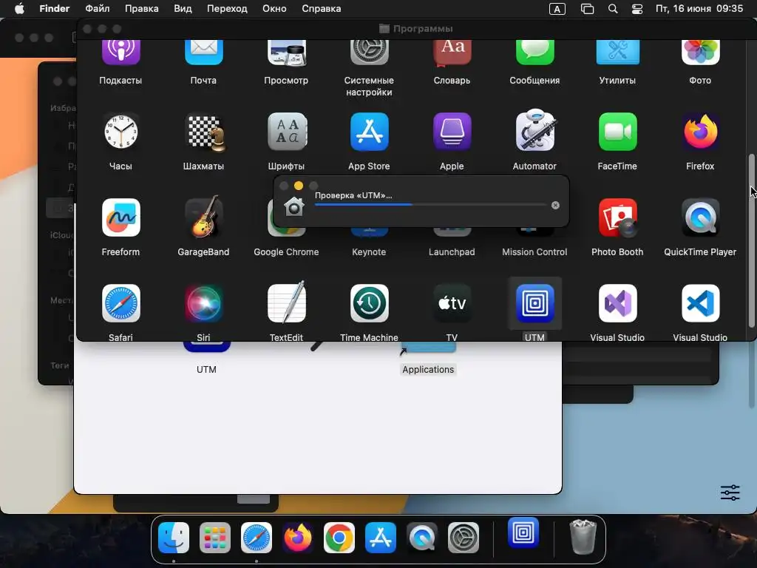Click the date and time in menu bar

tap(699, 9)
